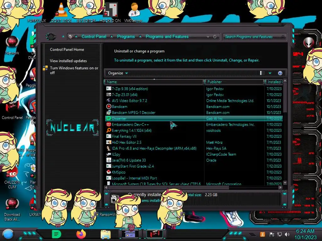Click the Bandicam red record icon
The image size is (322, 241).
coord(108,107)
